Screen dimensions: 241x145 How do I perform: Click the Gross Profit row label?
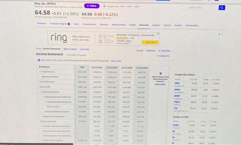[45, 87]
